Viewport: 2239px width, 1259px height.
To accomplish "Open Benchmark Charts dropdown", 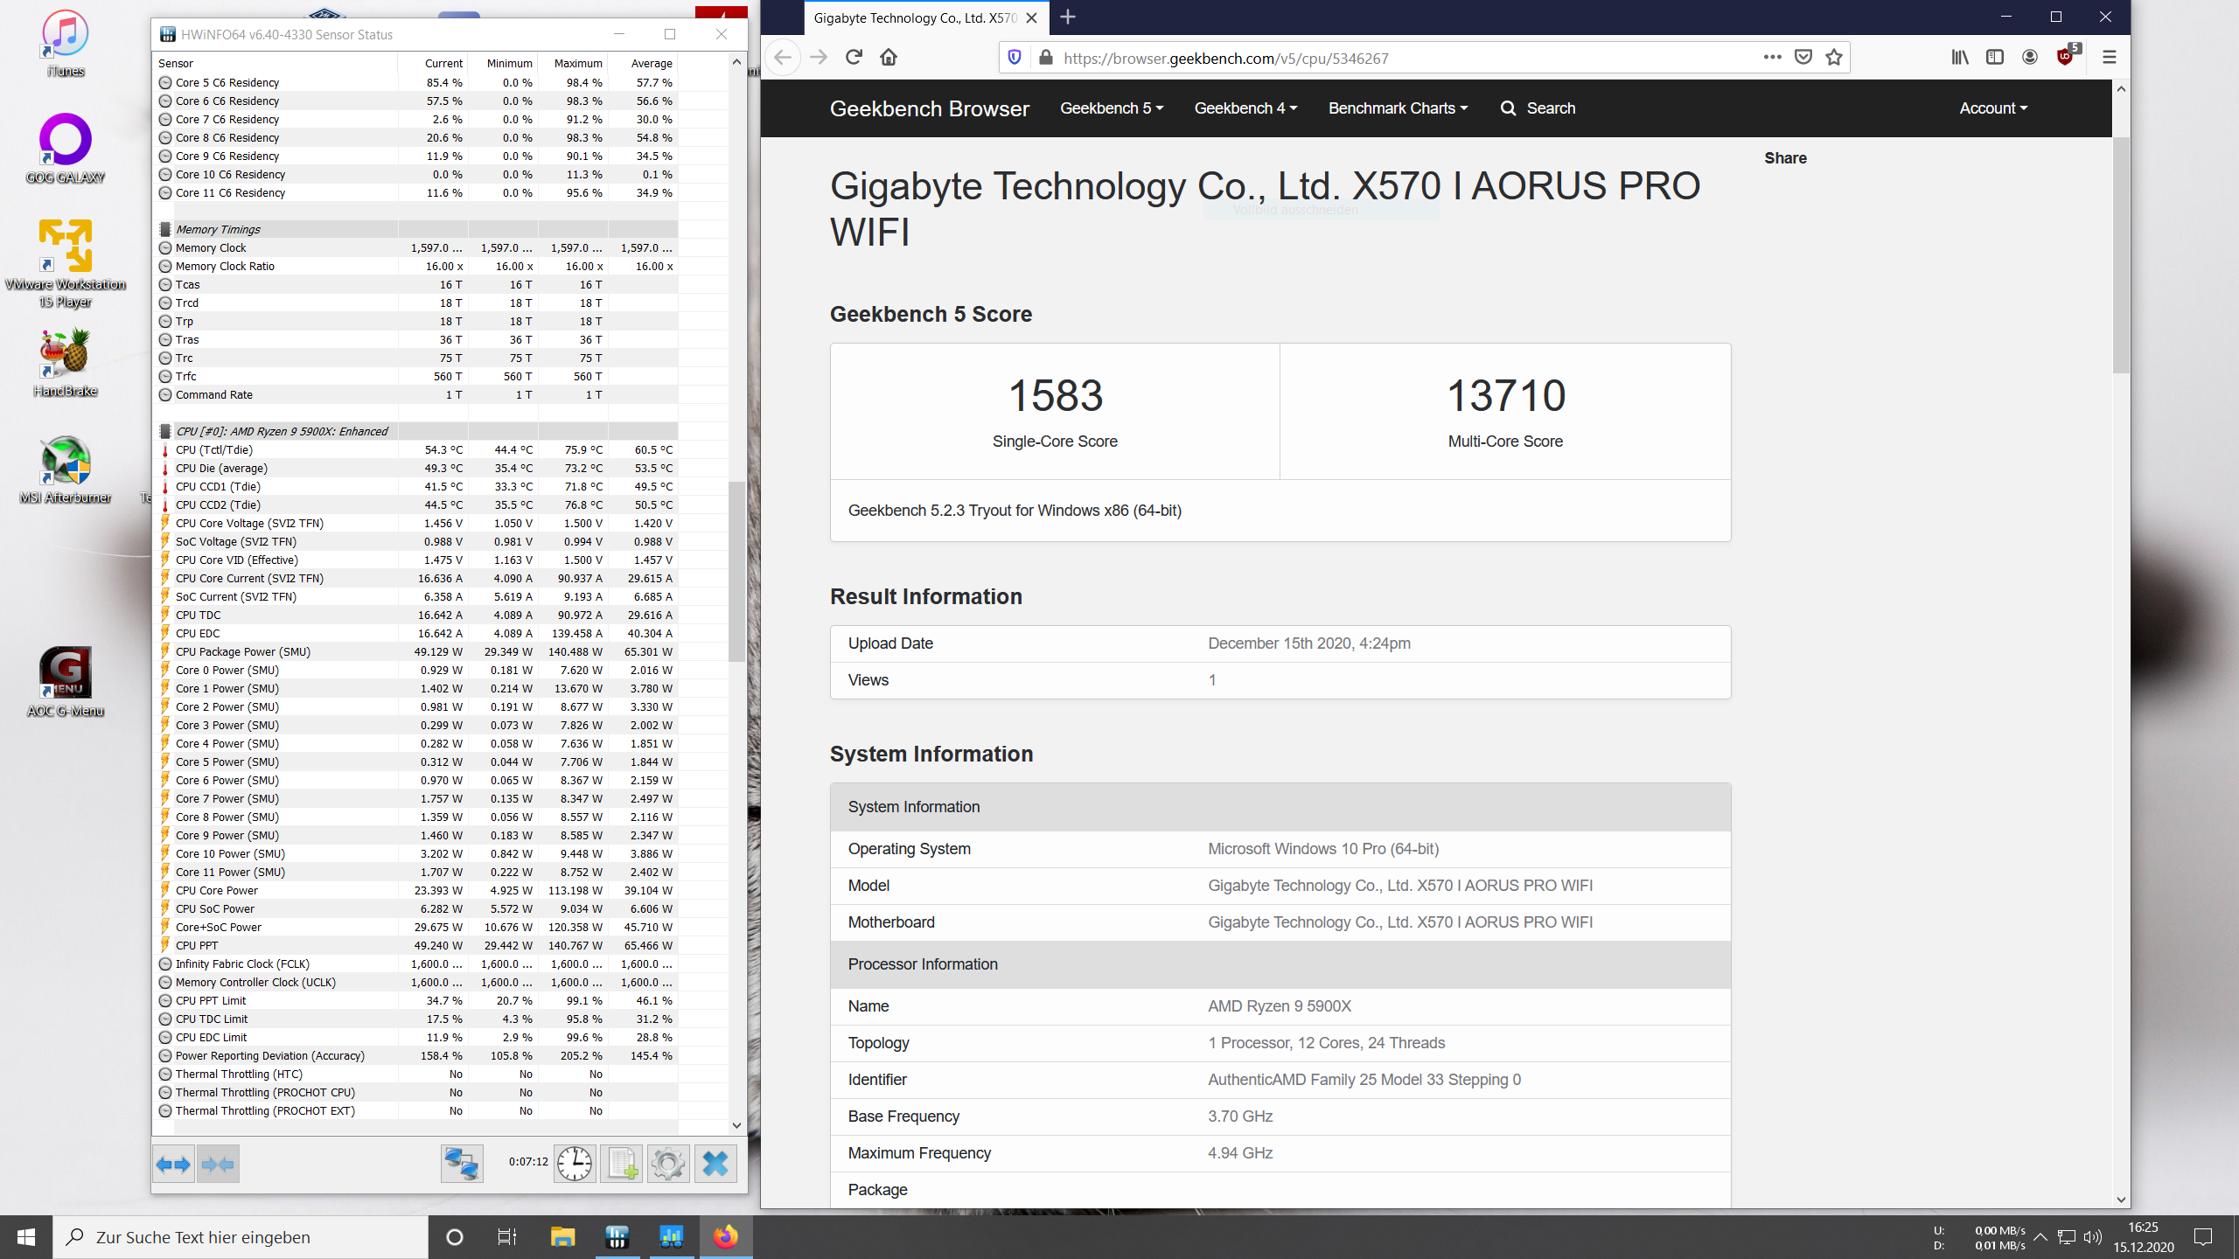I will [1398, 108].
